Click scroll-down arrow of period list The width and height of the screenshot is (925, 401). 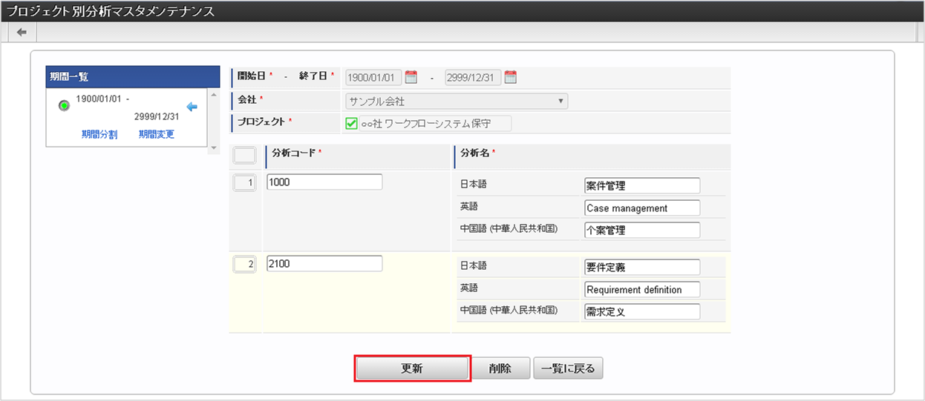(x=215, y=148)
